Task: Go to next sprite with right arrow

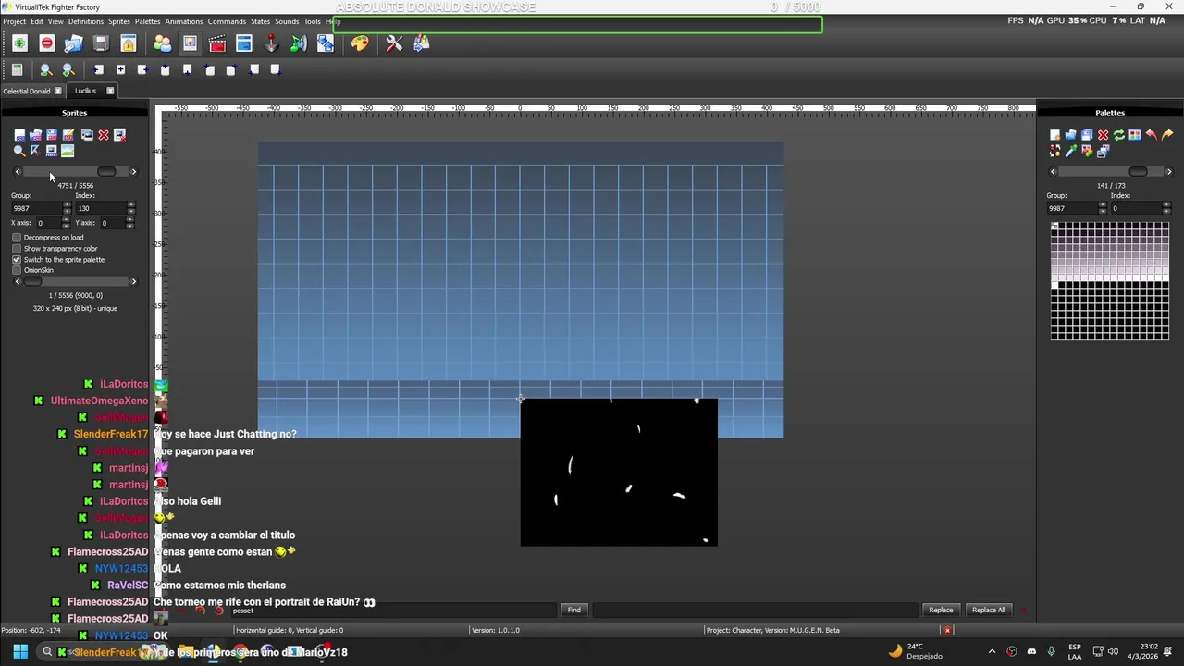Action: [x=133, y=172]
